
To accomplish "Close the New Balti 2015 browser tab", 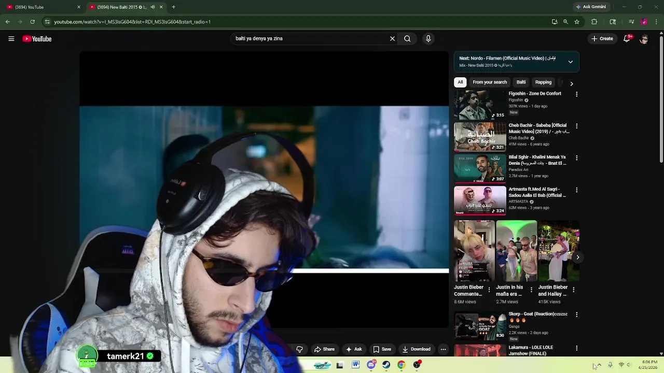I will coord(161,7).
